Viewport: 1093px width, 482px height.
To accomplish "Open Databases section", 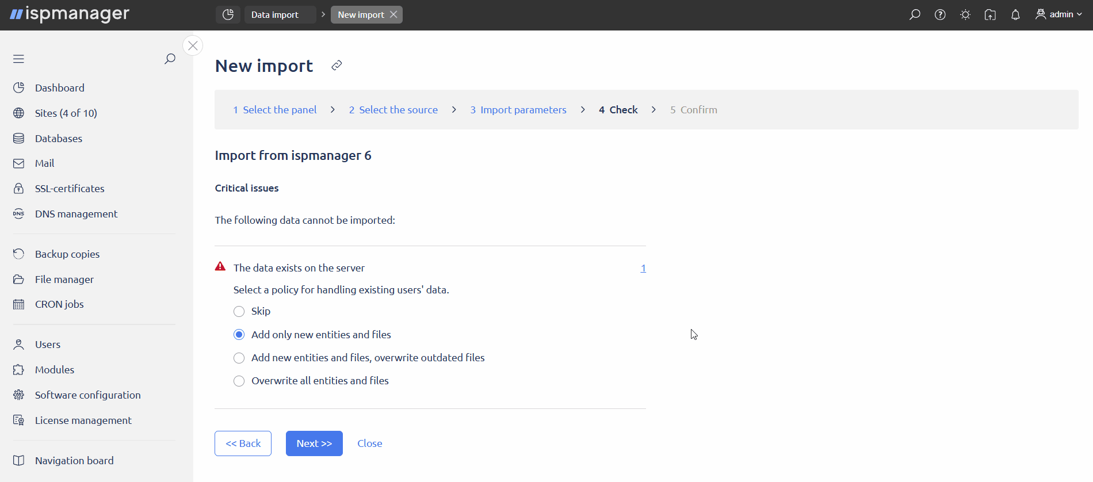I will coord(59,139).
